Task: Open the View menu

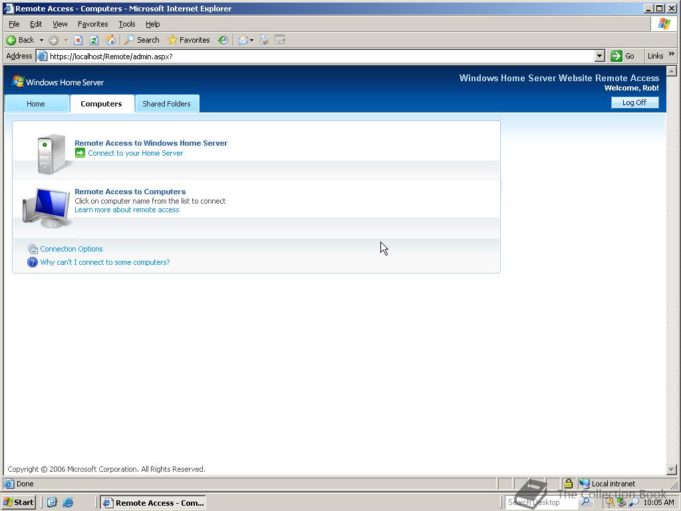Action: point(60,24)
